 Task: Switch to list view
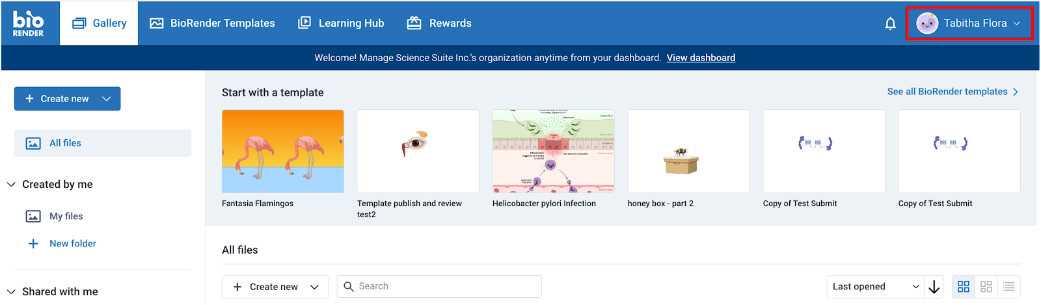[1009, 287]
